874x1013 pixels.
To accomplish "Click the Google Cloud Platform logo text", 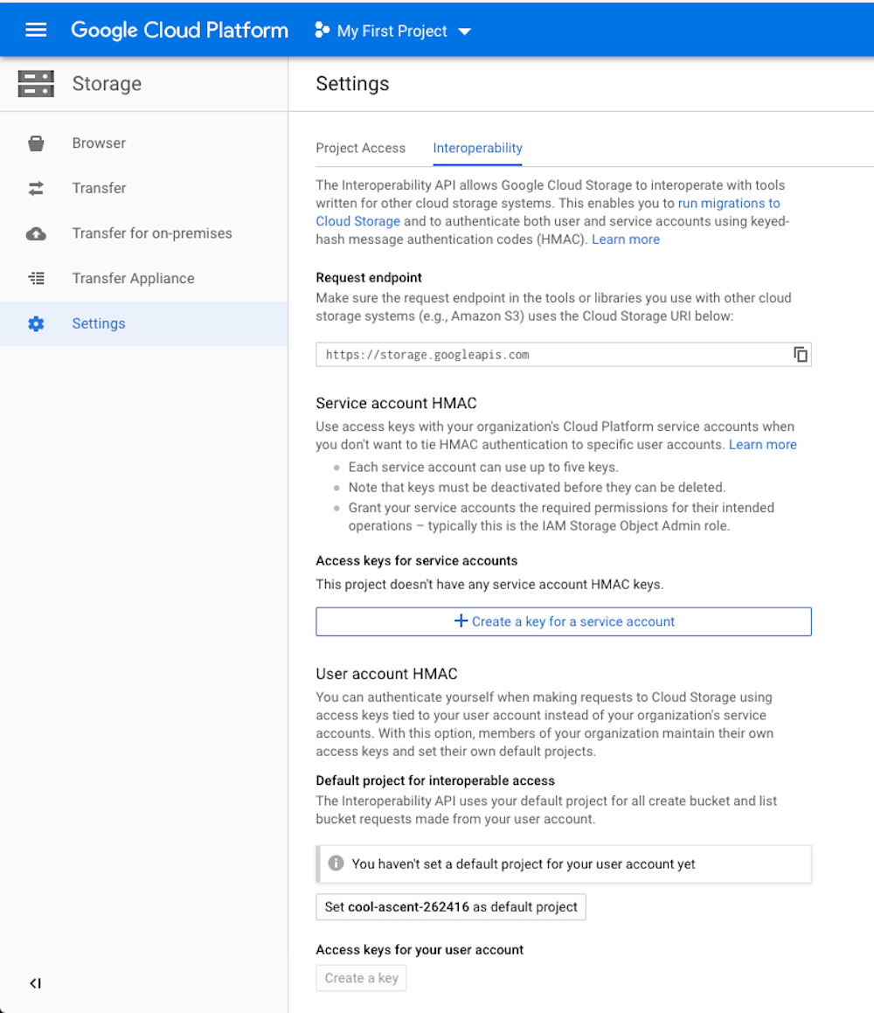I will click(179, 31).
